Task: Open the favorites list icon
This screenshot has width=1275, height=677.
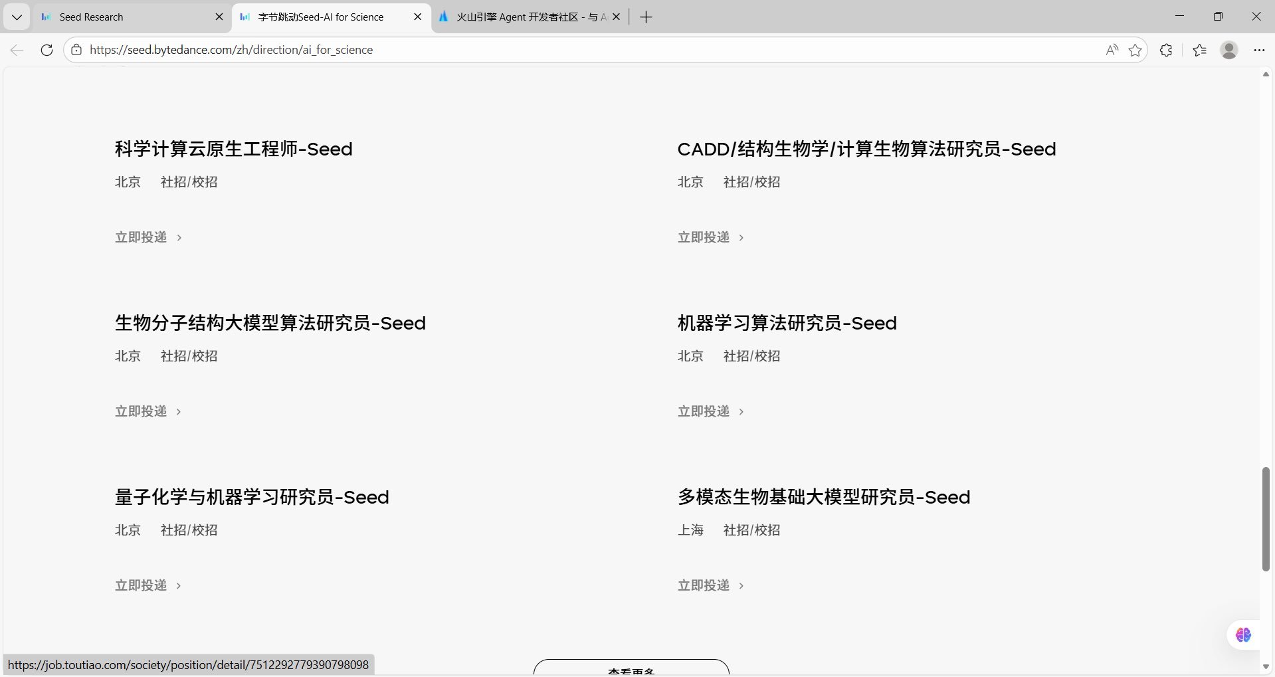Action: 1200,50
